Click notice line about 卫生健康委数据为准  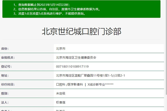coord(57,9)
